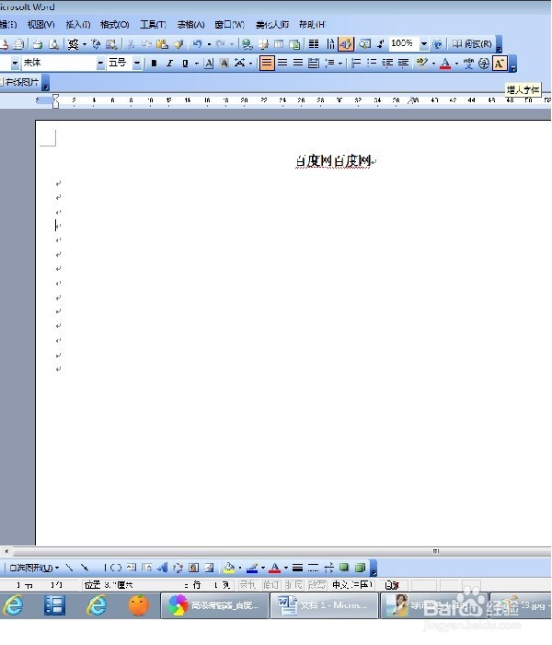
Task: Toggle Center alignment
Action: click(282, 63)
